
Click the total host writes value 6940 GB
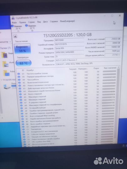(x=113, y=43)
